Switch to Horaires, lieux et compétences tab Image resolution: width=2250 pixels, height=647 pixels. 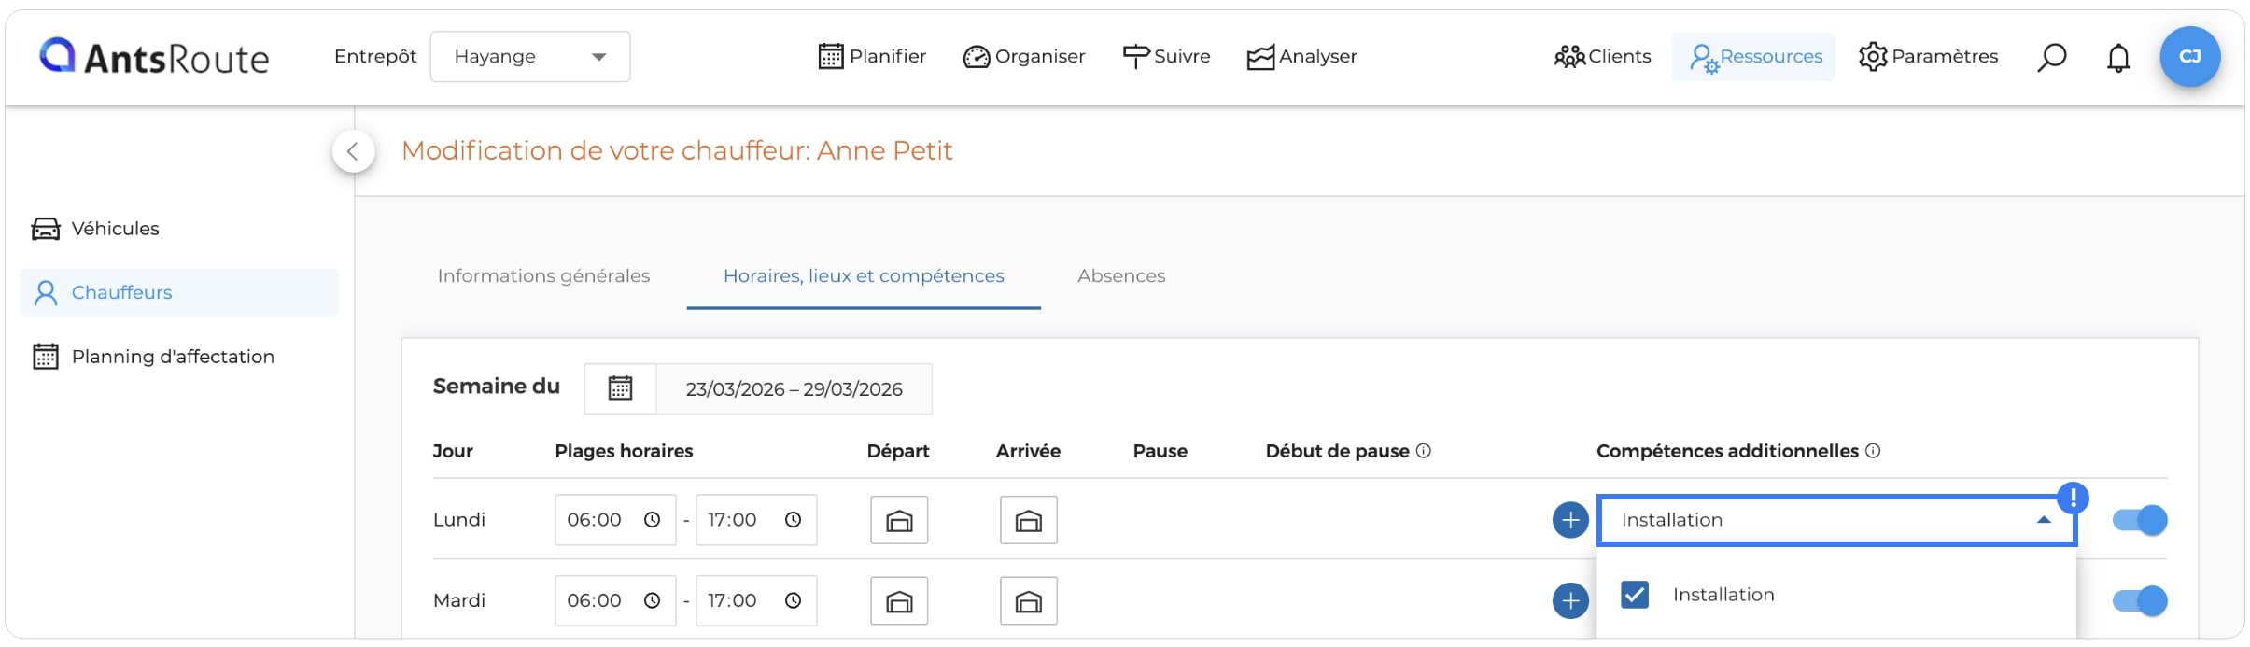pyautogui.click(x=864, y=276)
